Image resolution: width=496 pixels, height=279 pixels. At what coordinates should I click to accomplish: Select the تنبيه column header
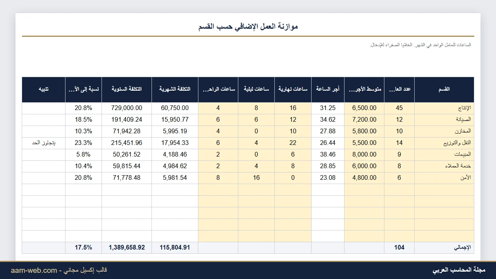(43, 90)
